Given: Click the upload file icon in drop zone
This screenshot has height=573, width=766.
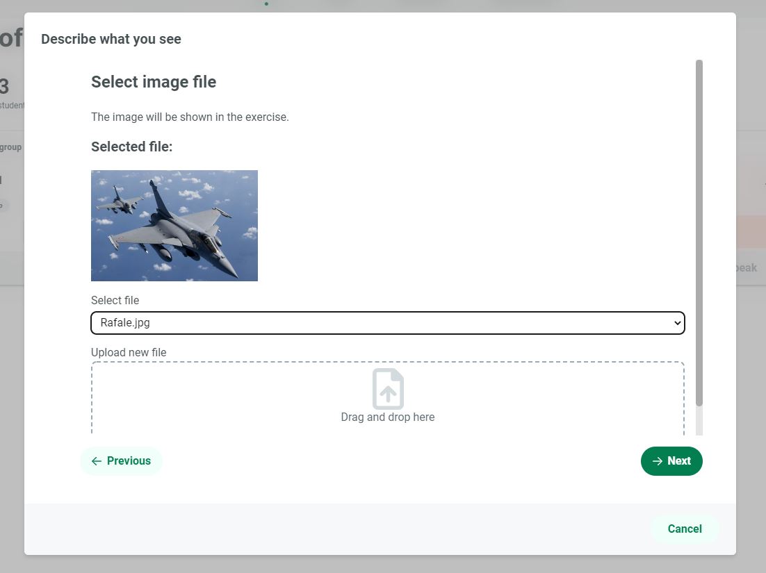Looking at the screenshot, I should 388,389.
